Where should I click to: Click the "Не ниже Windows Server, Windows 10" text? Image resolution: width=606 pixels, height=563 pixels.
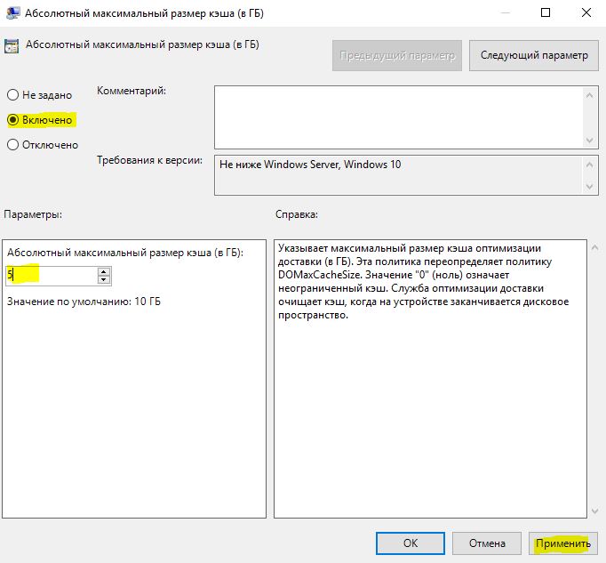coord(310,165)
